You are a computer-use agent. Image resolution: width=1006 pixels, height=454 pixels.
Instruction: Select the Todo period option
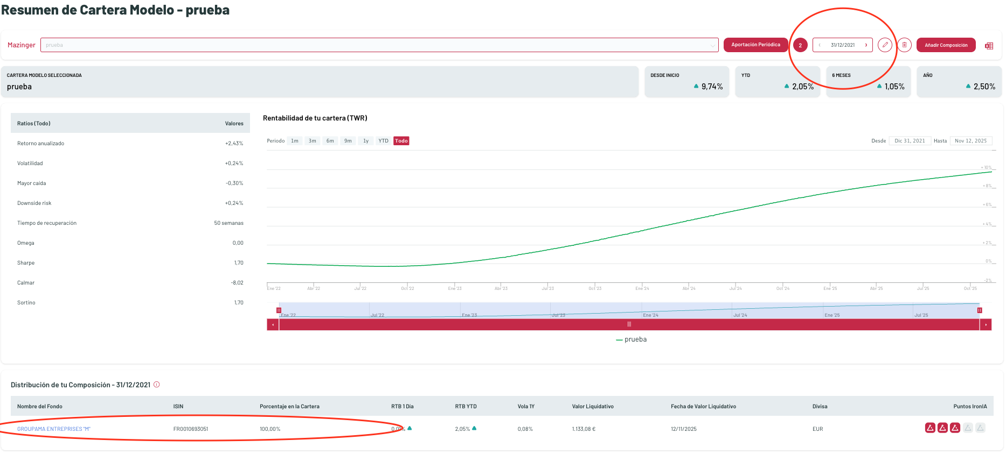[x=401, y=141]
